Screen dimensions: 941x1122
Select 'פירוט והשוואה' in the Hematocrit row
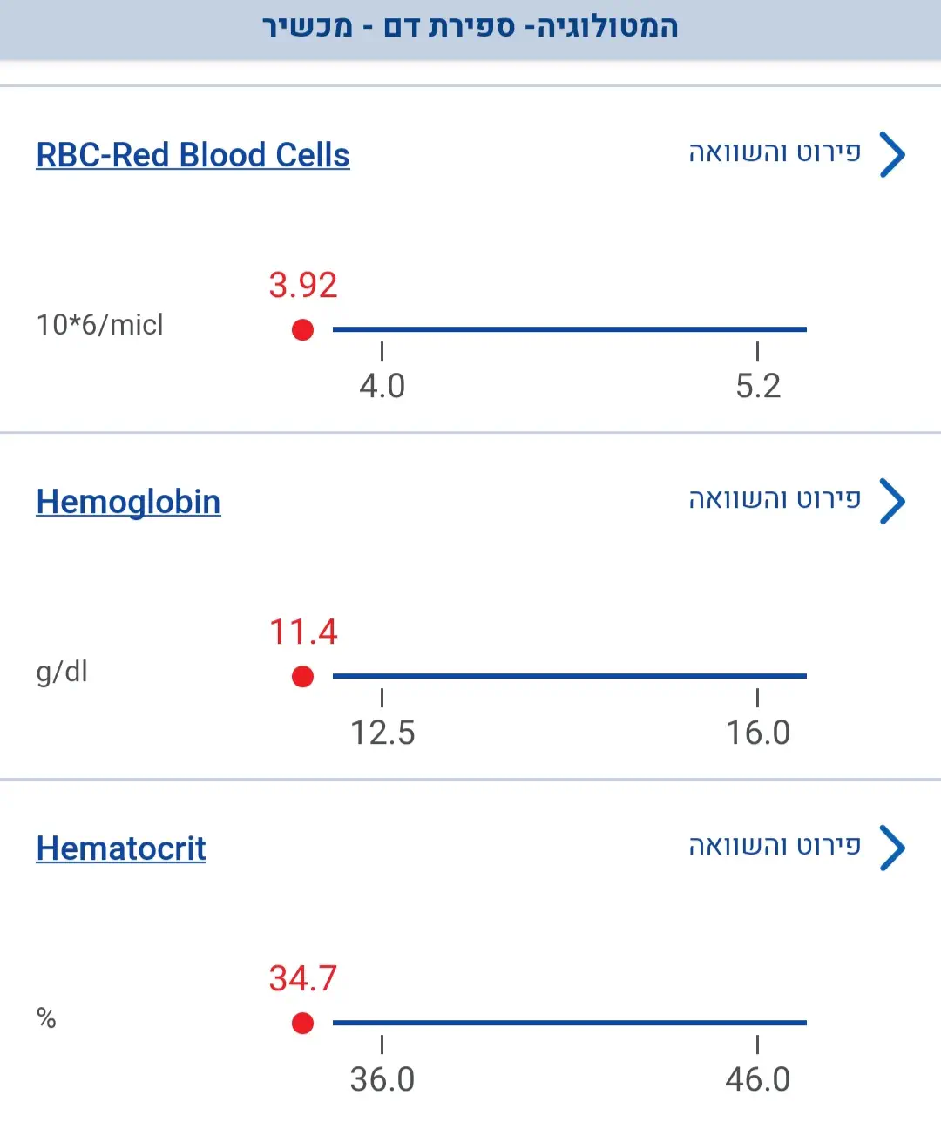775,846
